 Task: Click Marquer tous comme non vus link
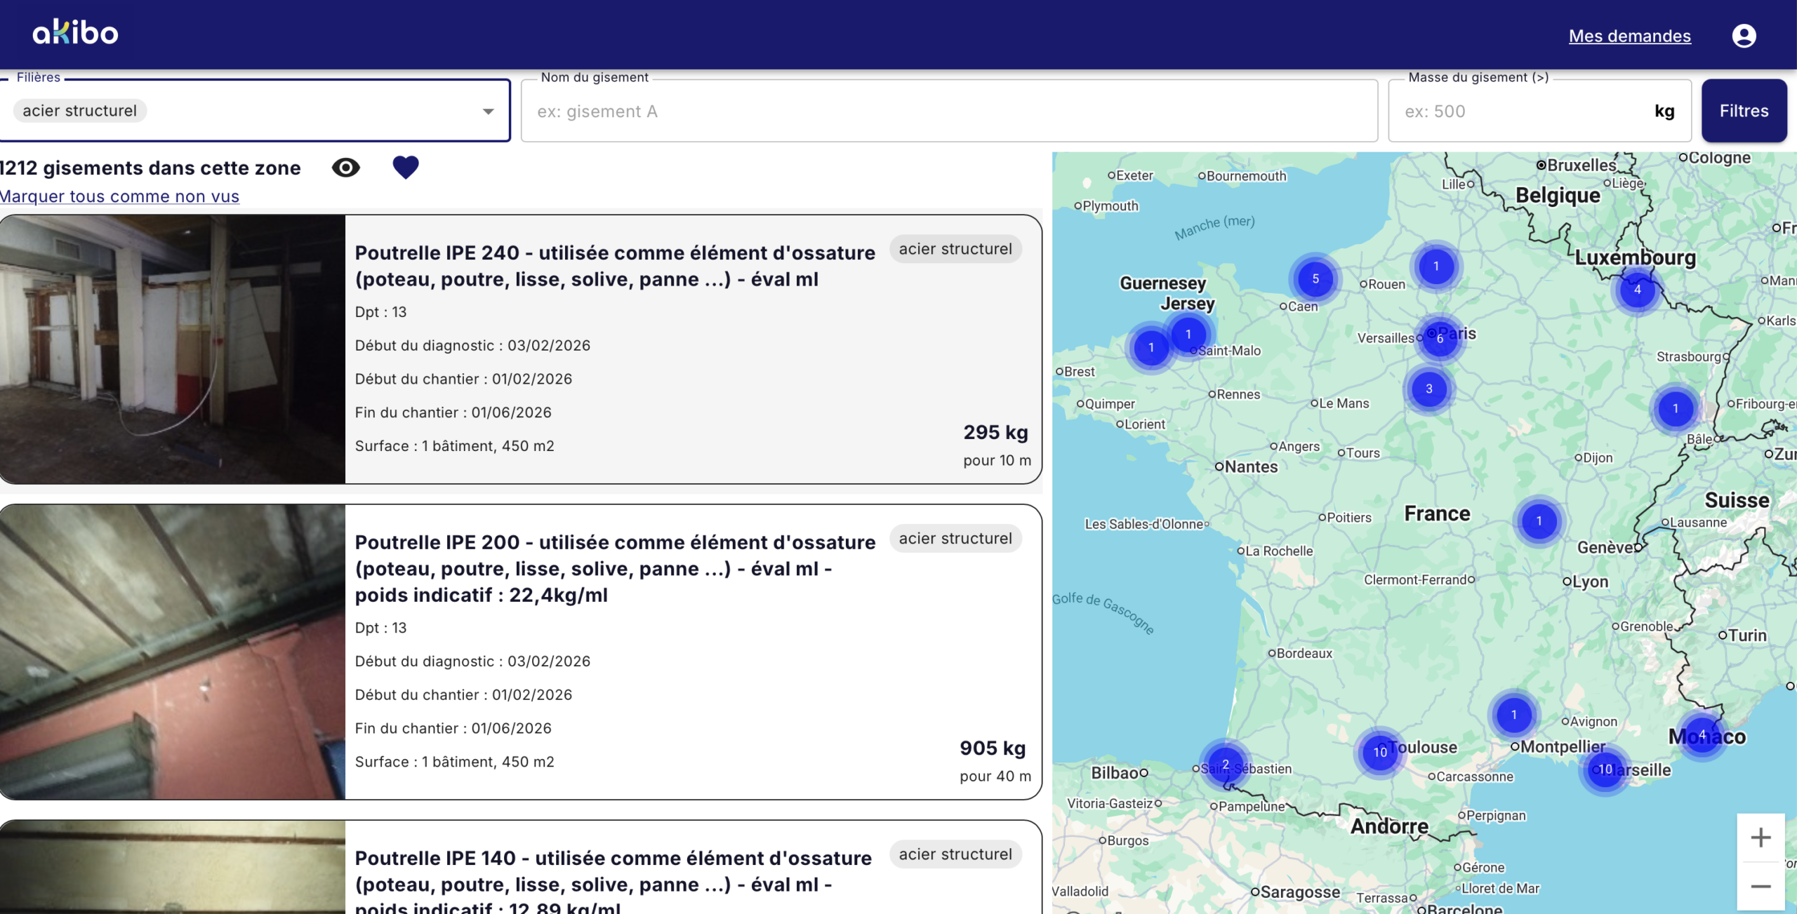(119, 196)
